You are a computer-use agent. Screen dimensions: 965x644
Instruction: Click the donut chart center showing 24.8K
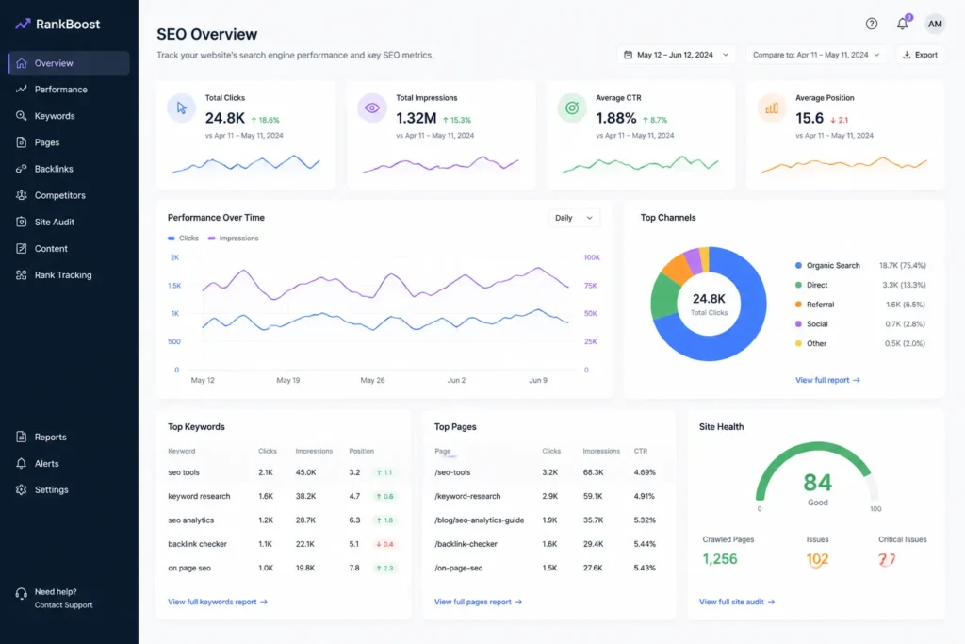[709, 304]
